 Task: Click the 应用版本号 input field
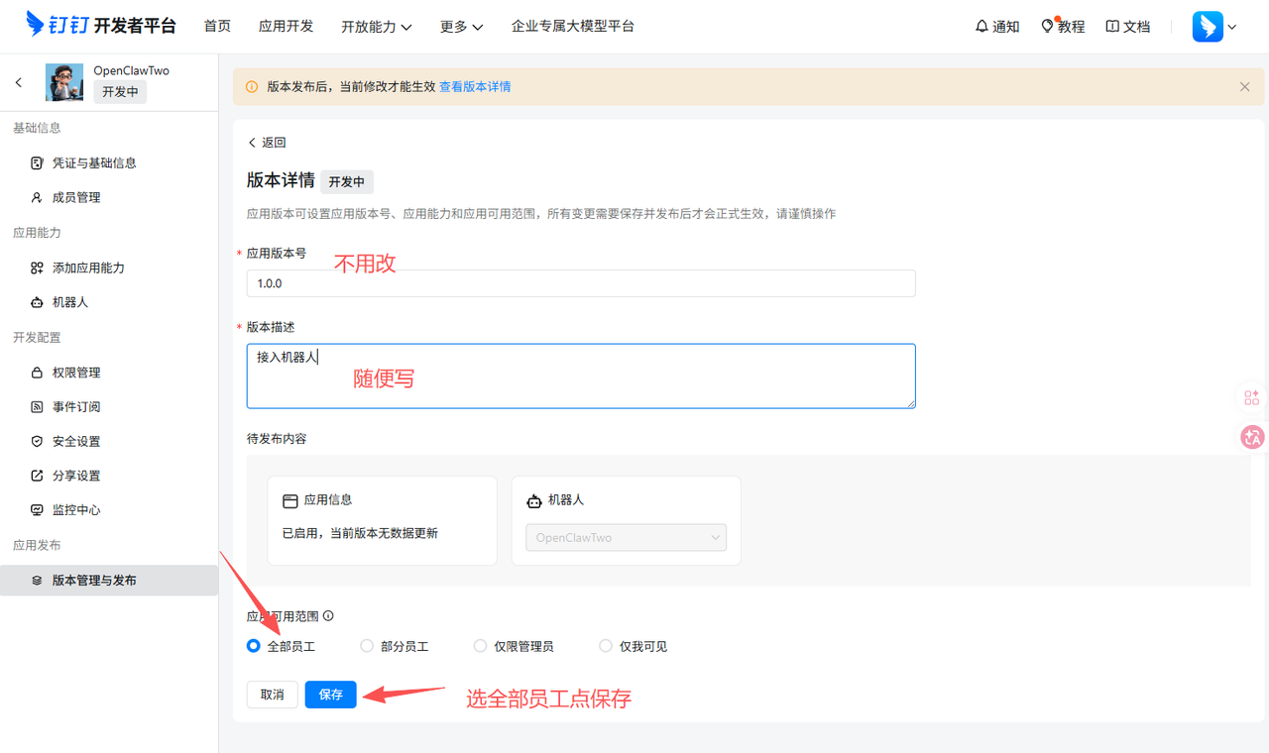580,283
